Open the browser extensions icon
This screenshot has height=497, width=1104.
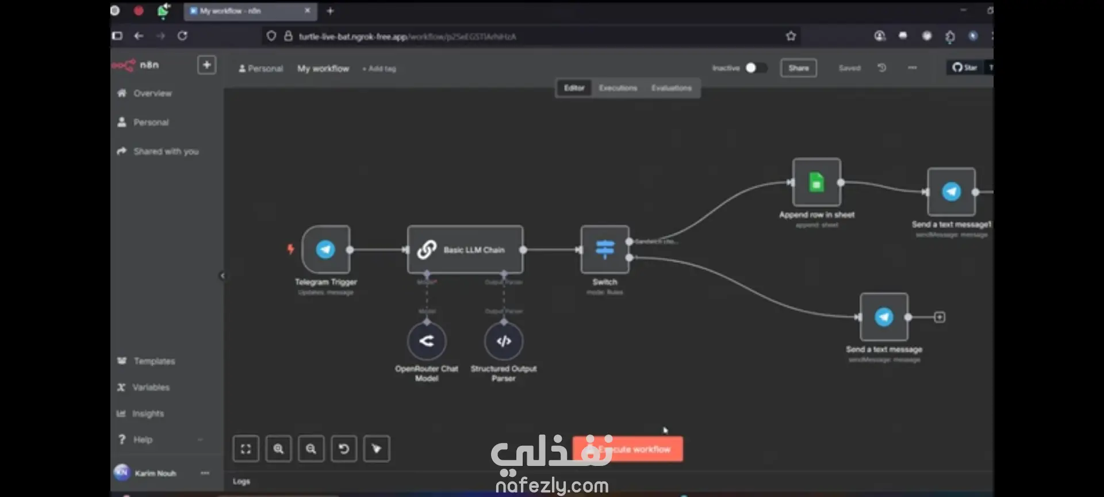tap(950, 36)
